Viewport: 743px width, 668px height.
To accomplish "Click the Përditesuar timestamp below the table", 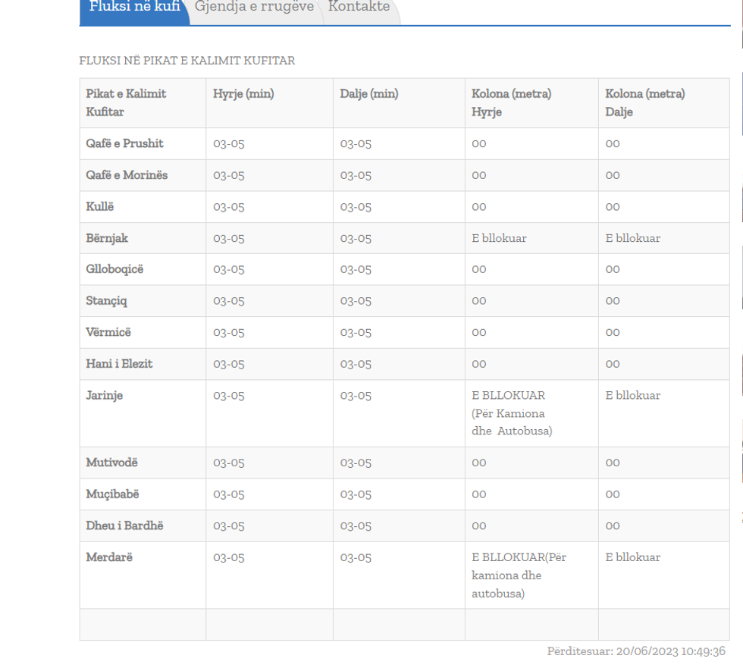I will click(636, 651).
